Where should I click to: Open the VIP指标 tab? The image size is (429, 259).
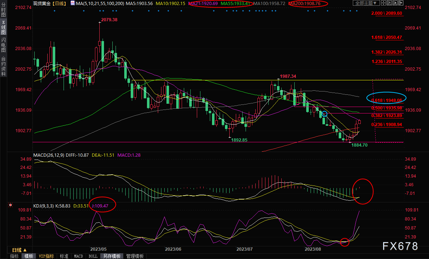pyautogui.click(x=46, y=256)
